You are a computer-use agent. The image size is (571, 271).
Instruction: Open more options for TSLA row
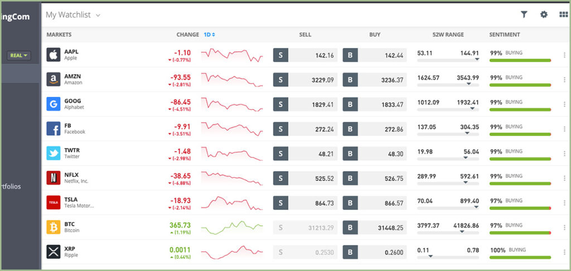click(x=564, y=203)
